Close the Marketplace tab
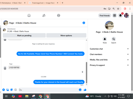Viewport: 133px width, 99px height. (x=25, y=3)
